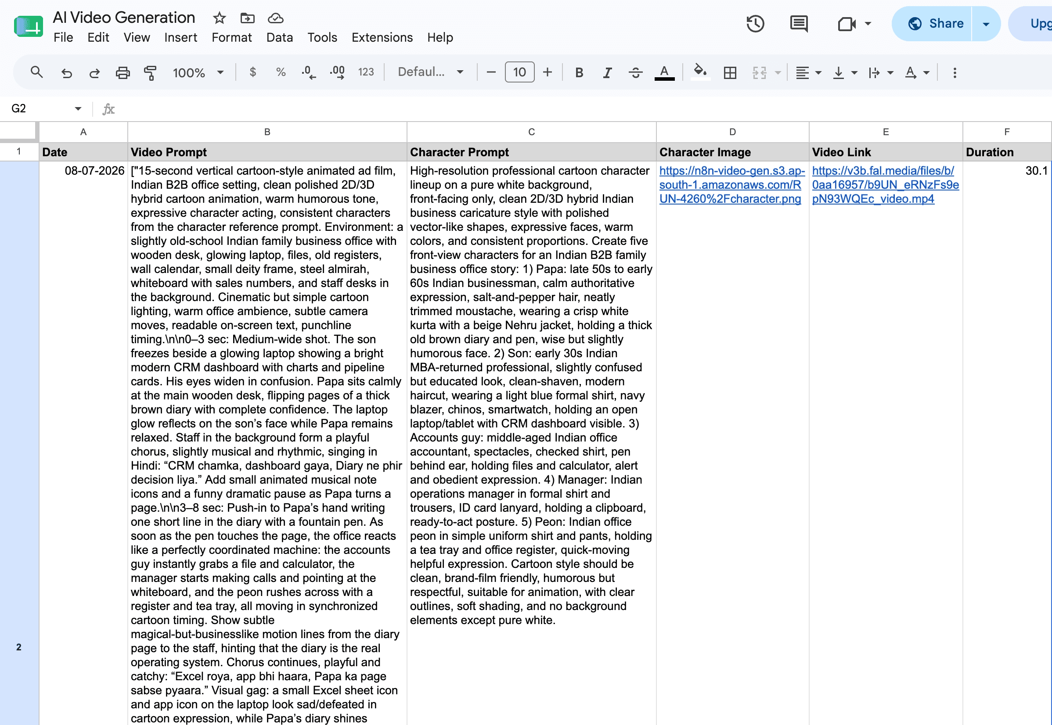The width and height of the screenshot is (1052, 725).
Task: Click the merge cells icon
Action: (x=759, y=73)
